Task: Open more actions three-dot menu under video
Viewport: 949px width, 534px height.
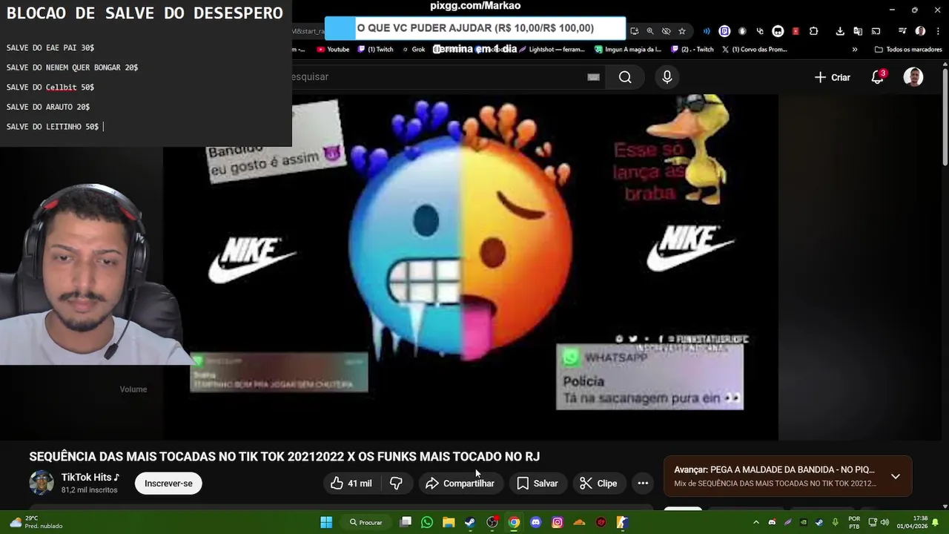Action: coord(643,484)
